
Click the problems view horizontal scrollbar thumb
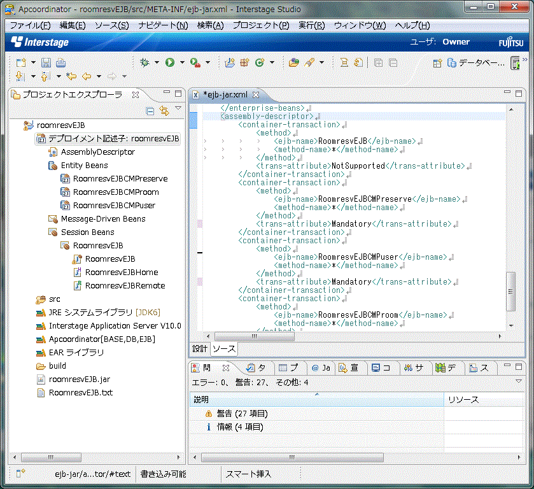coord(292,457)
